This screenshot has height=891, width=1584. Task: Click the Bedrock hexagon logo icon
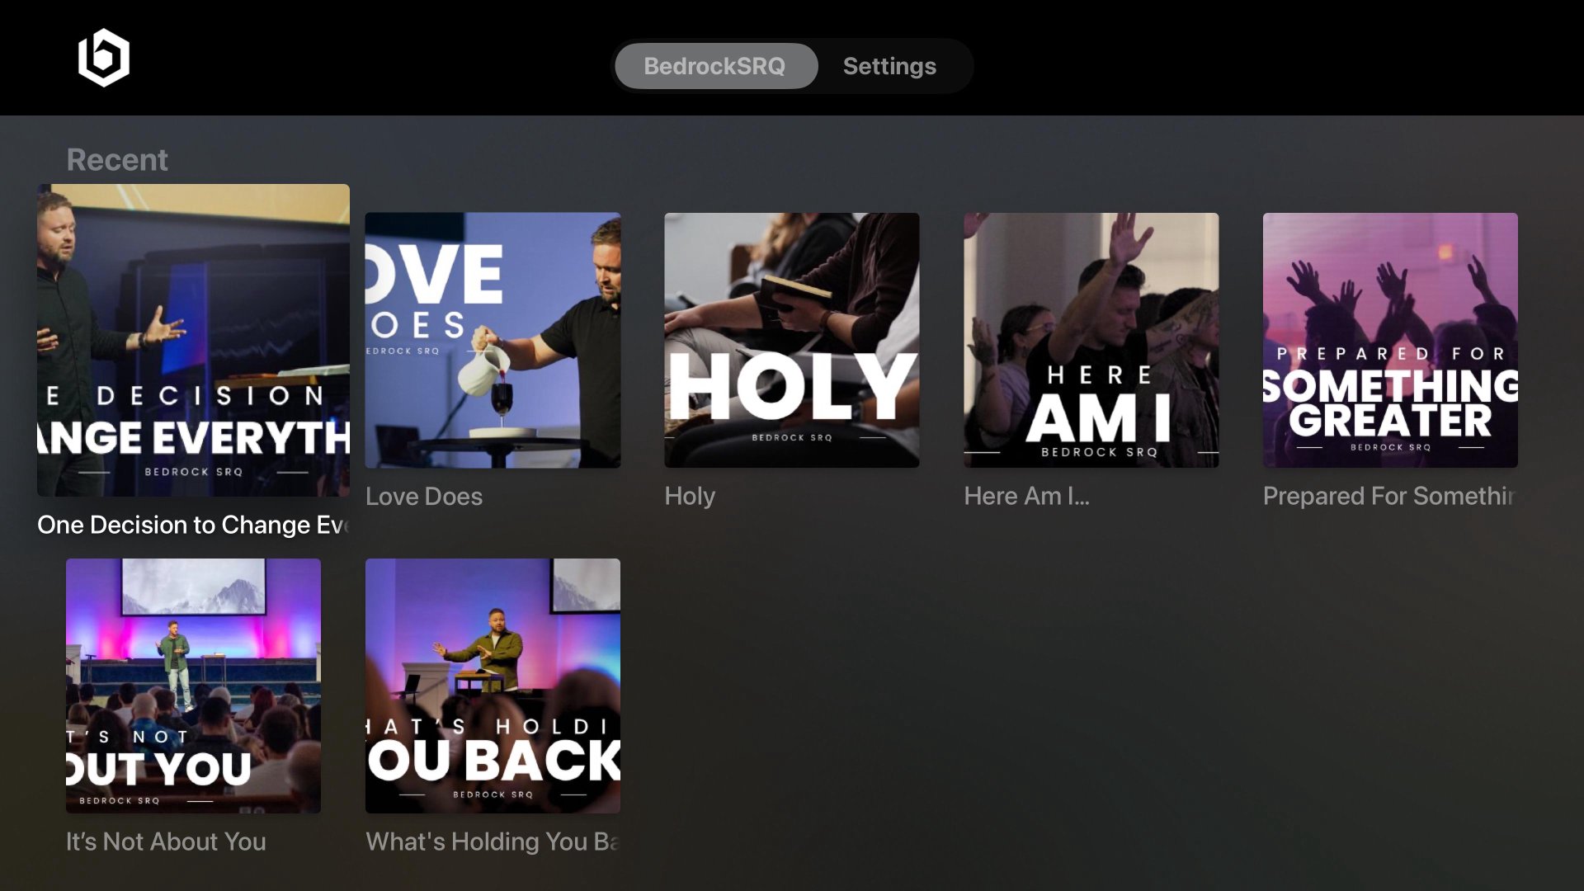coord(104,58)
